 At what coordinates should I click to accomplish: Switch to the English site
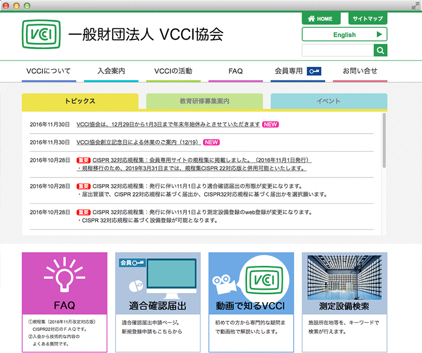tap(344, 34)
